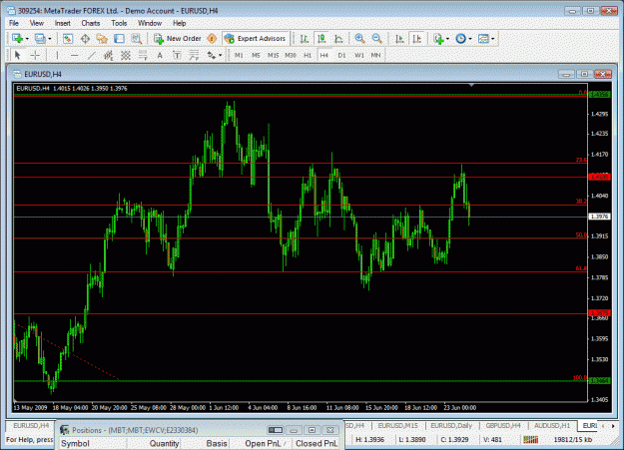This screenshot has width=624, height=450.
Task: Switch to the AUDUSD,H1 chart tab
Action: [552, 426]
